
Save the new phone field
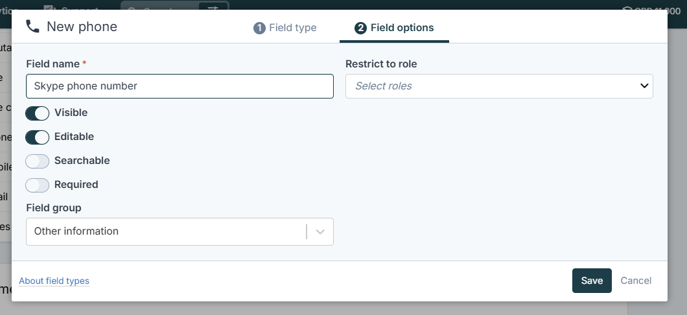(592, 281)
